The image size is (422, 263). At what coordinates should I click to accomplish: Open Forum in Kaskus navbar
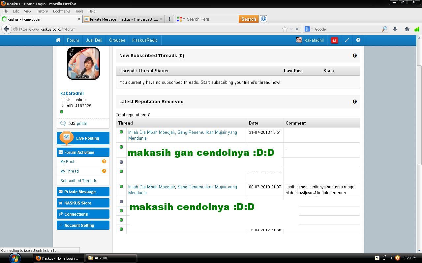(x=73, y=40)
